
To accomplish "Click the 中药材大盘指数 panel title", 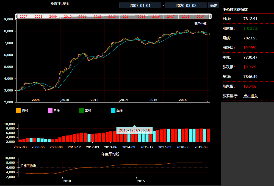I will [x=235, y=9].
